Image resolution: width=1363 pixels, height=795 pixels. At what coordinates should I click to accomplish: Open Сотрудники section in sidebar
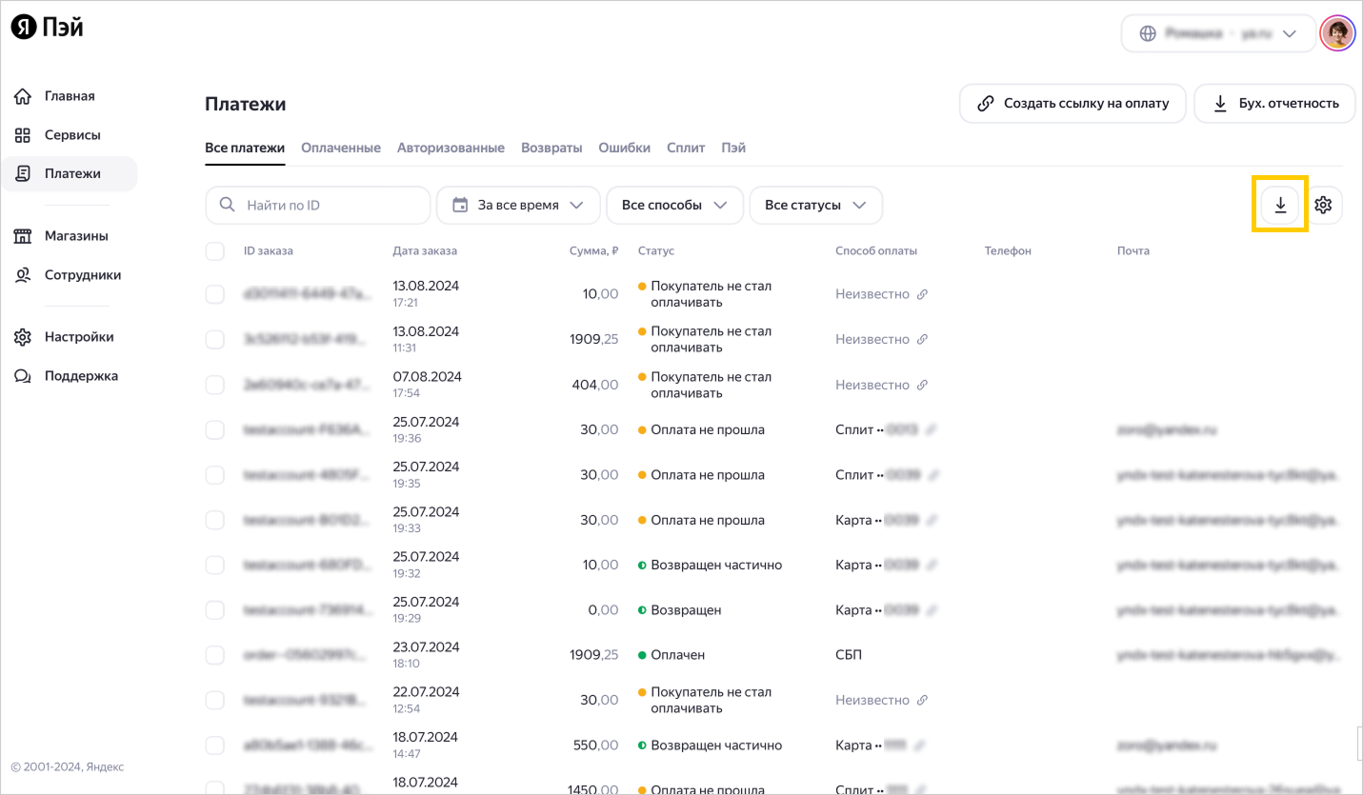pyautogui.click(x=82, y=275)
